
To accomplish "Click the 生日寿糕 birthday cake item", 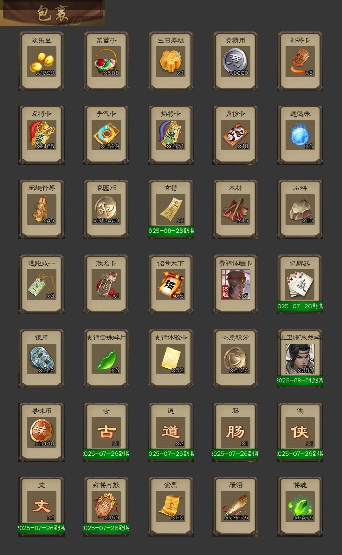I will point(171,61).
